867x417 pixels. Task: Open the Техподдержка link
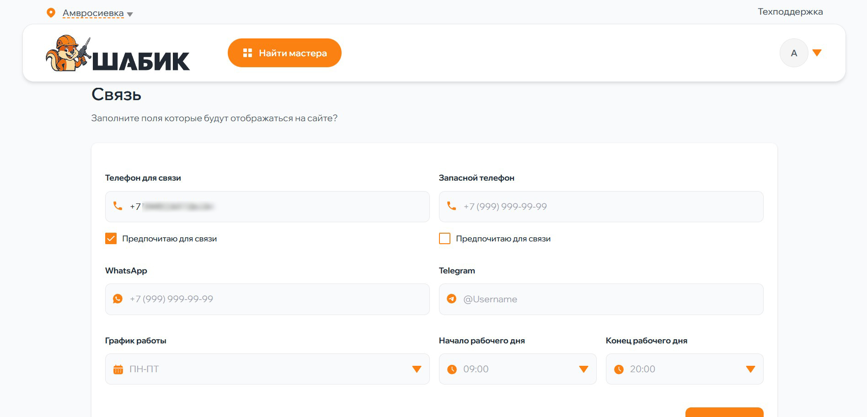point(790,12)
